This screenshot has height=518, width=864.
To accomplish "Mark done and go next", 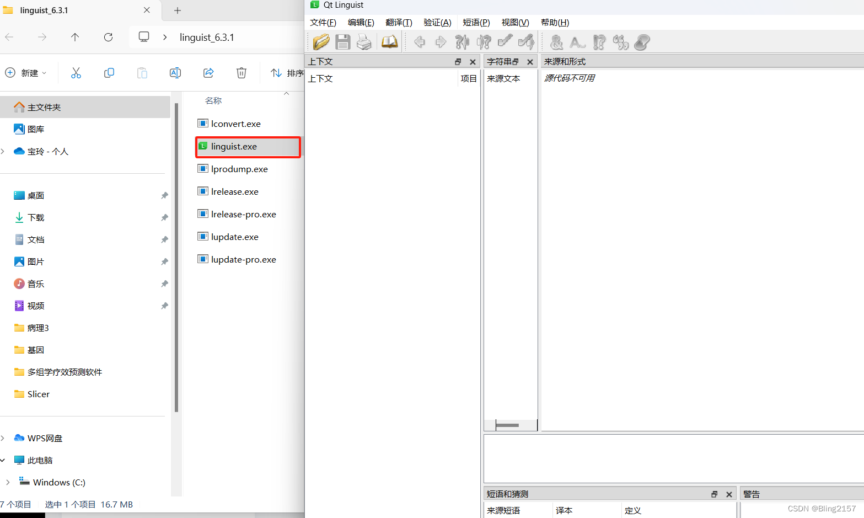I will [x=527, y=41].
